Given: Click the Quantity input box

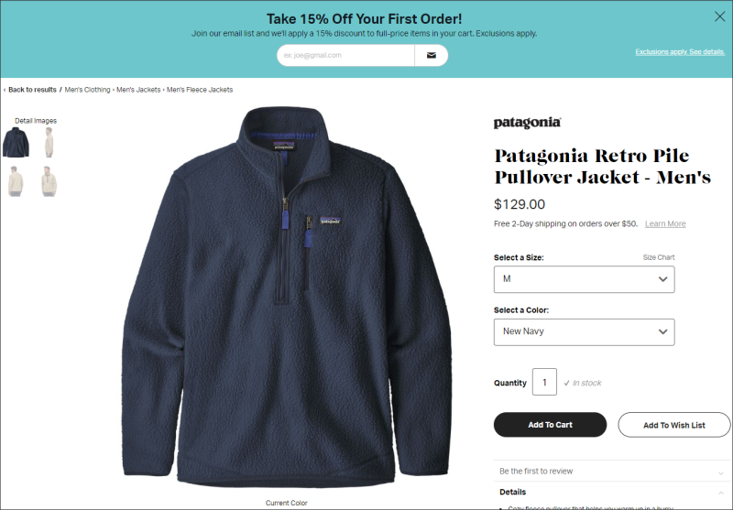Looking at the screenshot, I should (544, 382).
